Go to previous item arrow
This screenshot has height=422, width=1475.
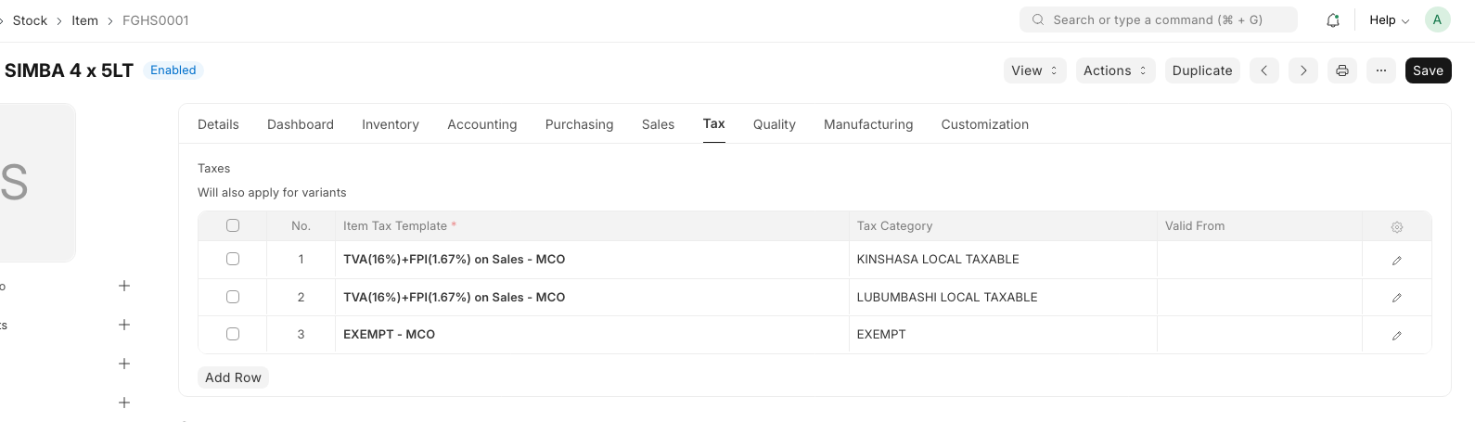1264,70
